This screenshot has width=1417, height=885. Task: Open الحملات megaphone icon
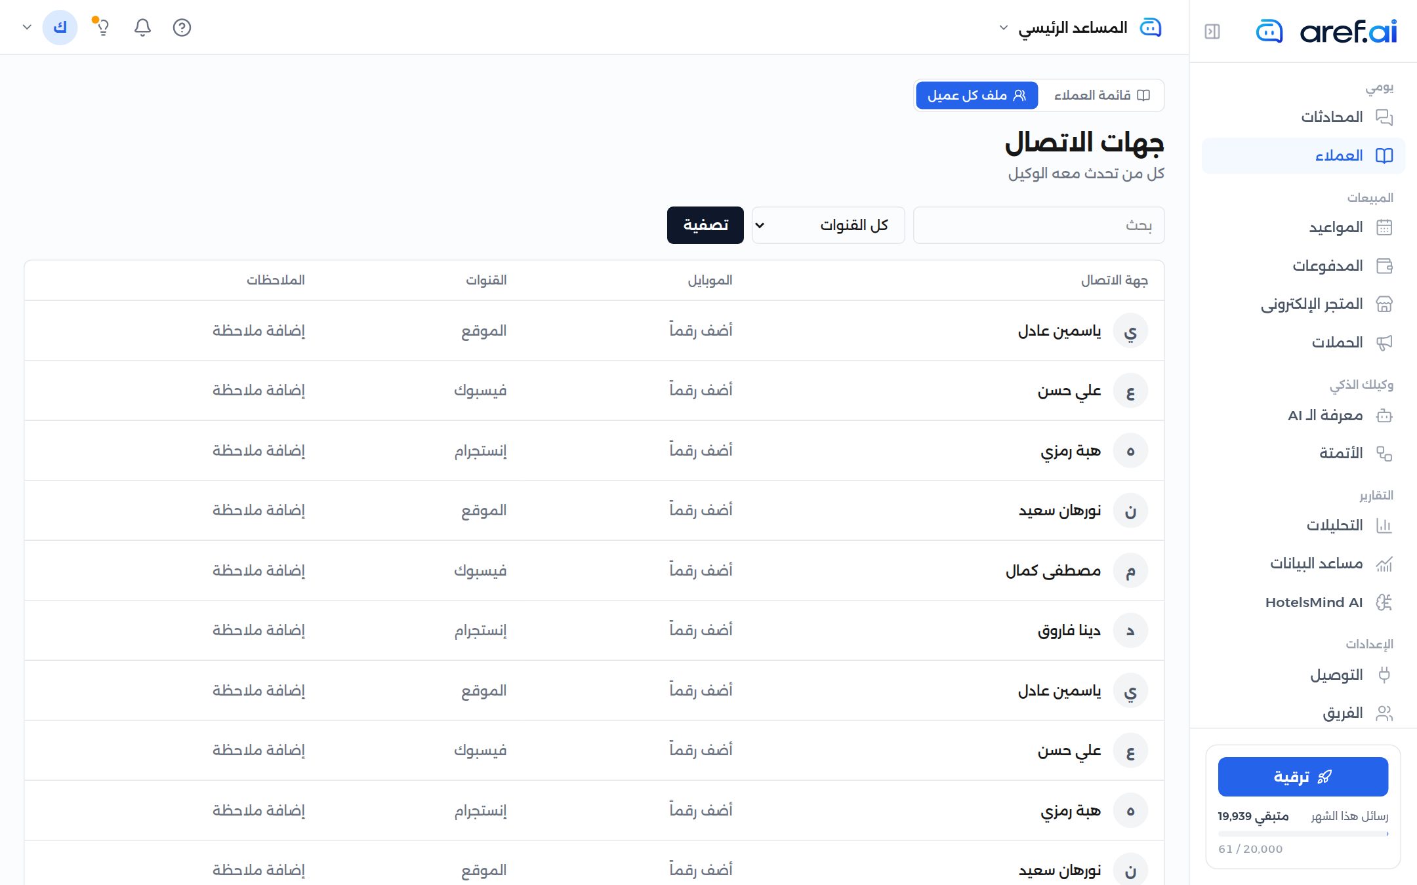point(1384,343)
